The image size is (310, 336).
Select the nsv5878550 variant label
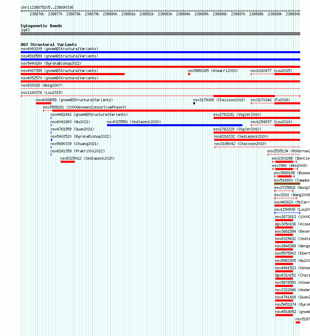tap(292, 282)
